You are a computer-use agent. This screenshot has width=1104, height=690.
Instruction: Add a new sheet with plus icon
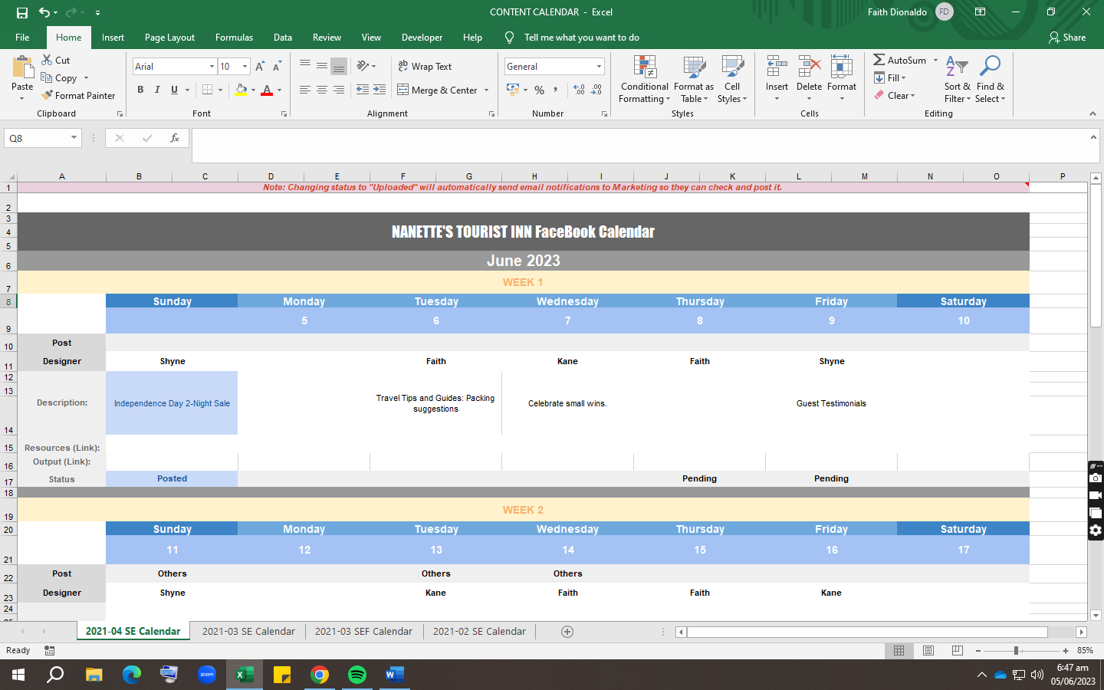[567, 632]
